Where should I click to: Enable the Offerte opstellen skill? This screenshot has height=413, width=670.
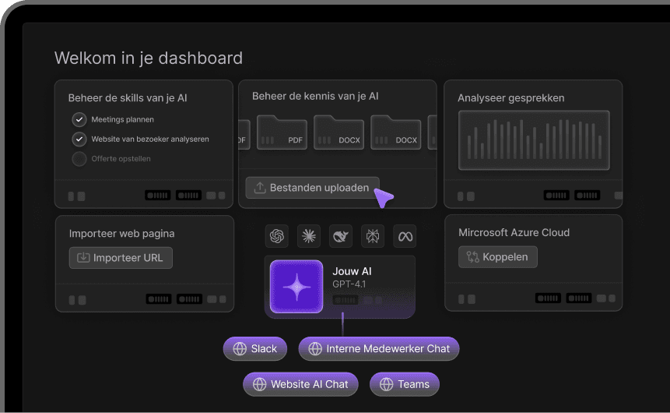pyautogui.click(x=79, y=159)
